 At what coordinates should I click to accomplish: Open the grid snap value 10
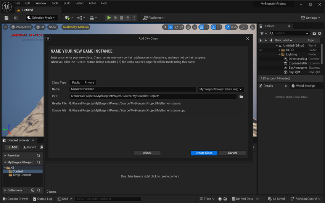click(x=207, y=27)
